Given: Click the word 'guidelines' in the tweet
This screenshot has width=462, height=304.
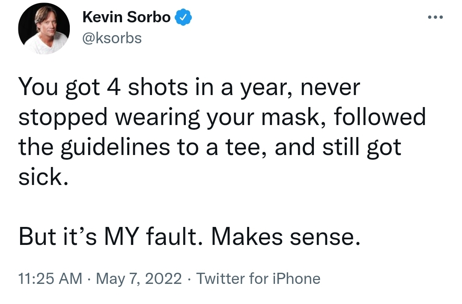Looking at the screenshot, I should pyautogui.click(x=115, y=147).
